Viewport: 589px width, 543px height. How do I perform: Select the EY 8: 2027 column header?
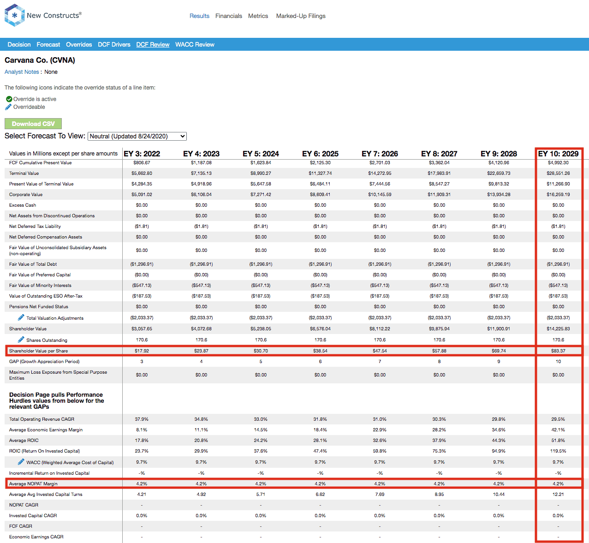[x=439, y=154]
